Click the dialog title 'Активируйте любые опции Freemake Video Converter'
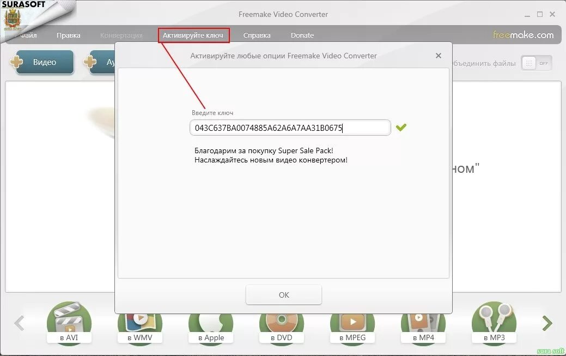566x356 pixels. click(x=283, y=56)
